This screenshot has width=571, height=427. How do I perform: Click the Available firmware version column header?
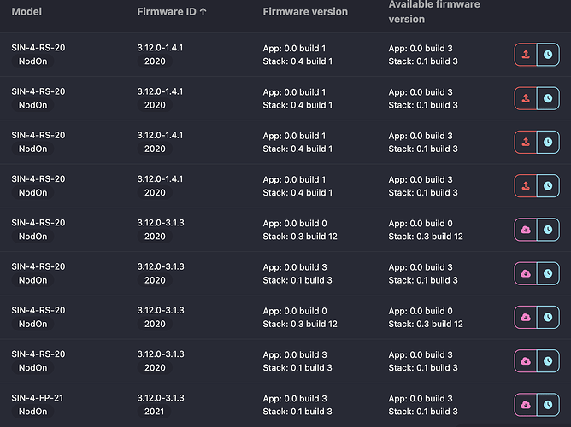[433, 12]
